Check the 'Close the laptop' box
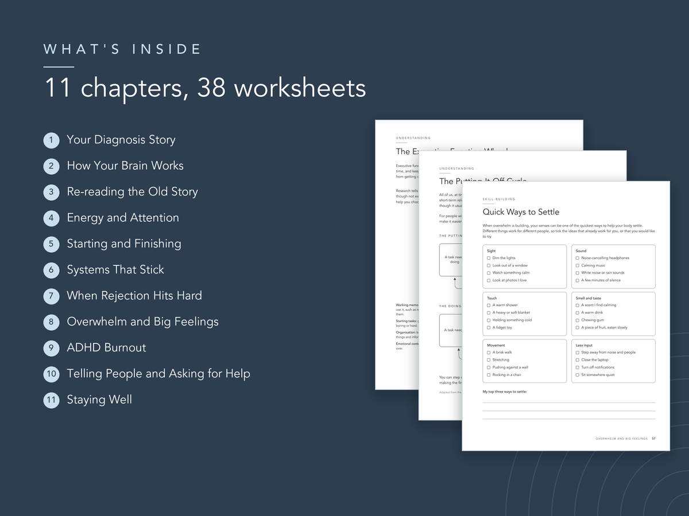The width and height of the screenshot is (689, 516). (577, 360)
